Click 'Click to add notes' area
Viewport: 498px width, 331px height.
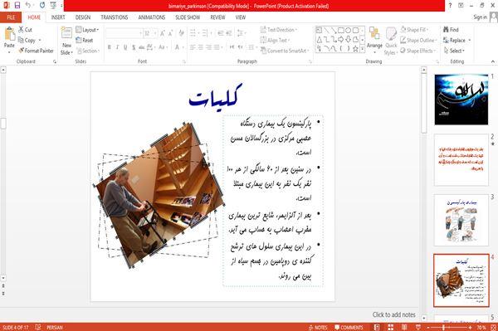393,314
